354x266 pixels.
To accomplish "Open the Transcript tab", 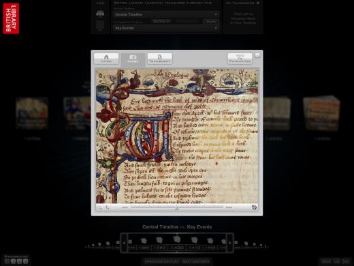I will [160, 59].
